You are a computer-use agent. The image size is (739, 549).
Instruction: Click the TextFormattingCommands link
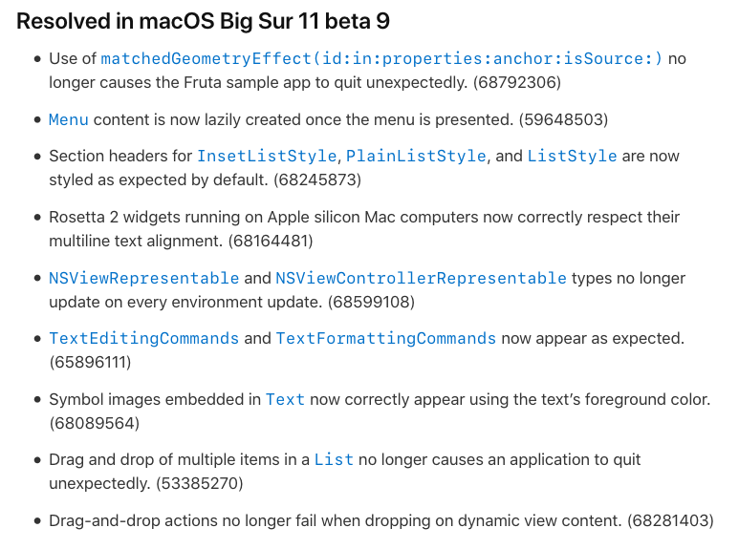[x=385, y=339]
